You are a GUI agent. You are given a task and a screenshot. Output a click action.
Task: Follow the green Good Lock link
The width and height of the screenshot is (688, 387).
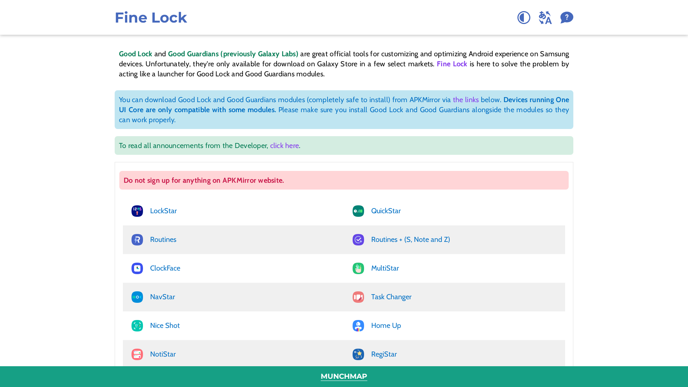135,54
